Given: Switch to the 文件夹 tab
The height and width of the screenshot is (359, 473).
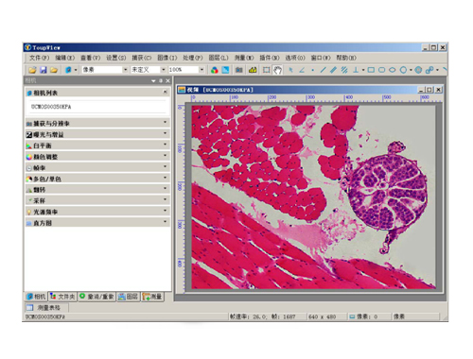Looking at the screenshot, I should [x=62, y=297].
